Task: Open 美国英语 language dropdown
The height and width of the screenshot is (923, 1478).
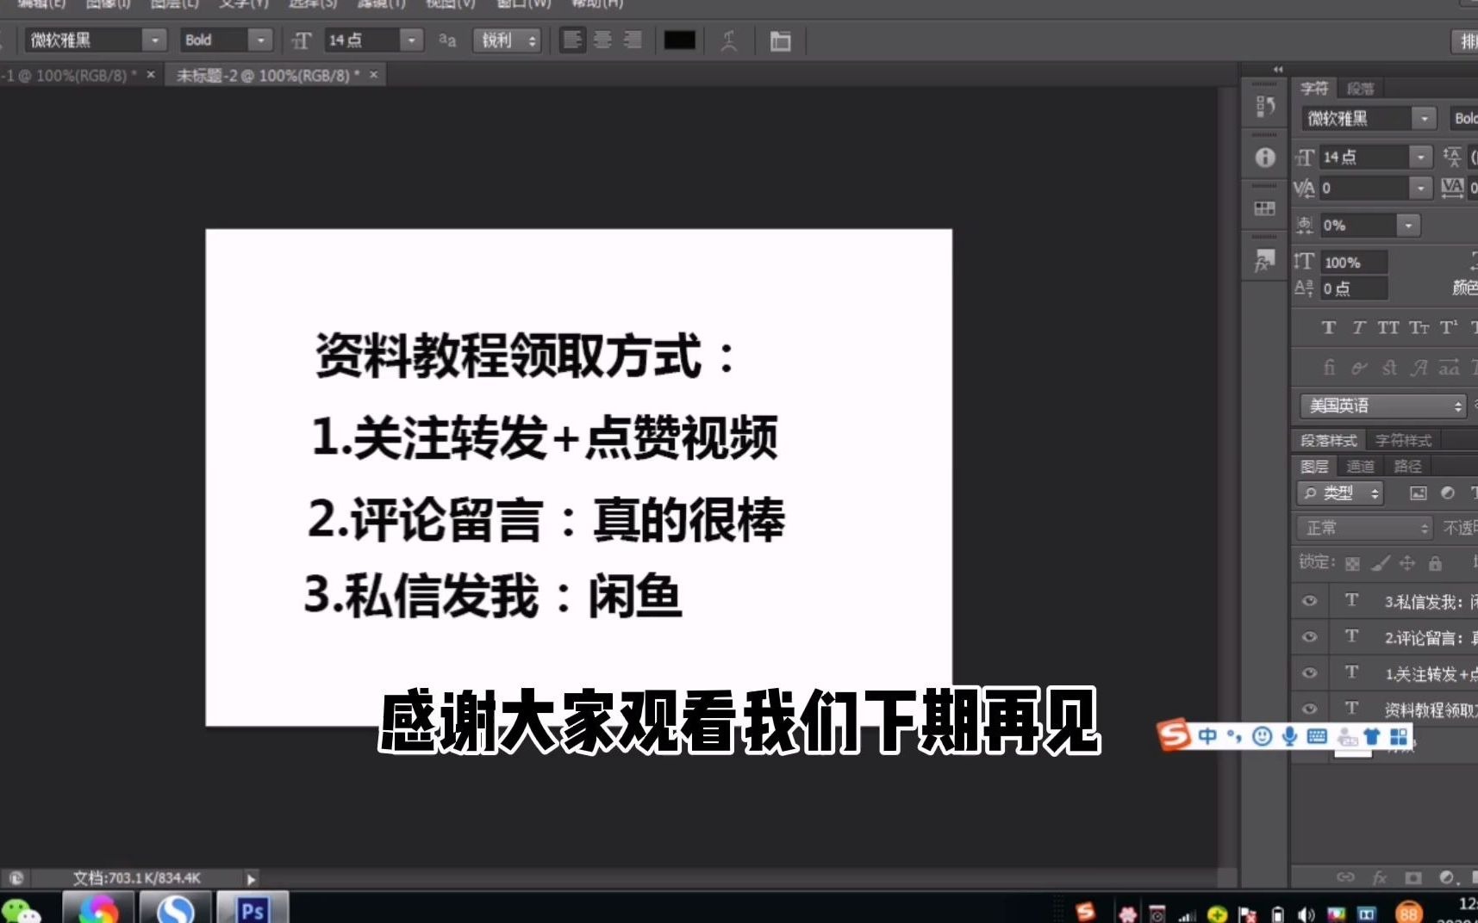Action: (x=1382, y=406)
